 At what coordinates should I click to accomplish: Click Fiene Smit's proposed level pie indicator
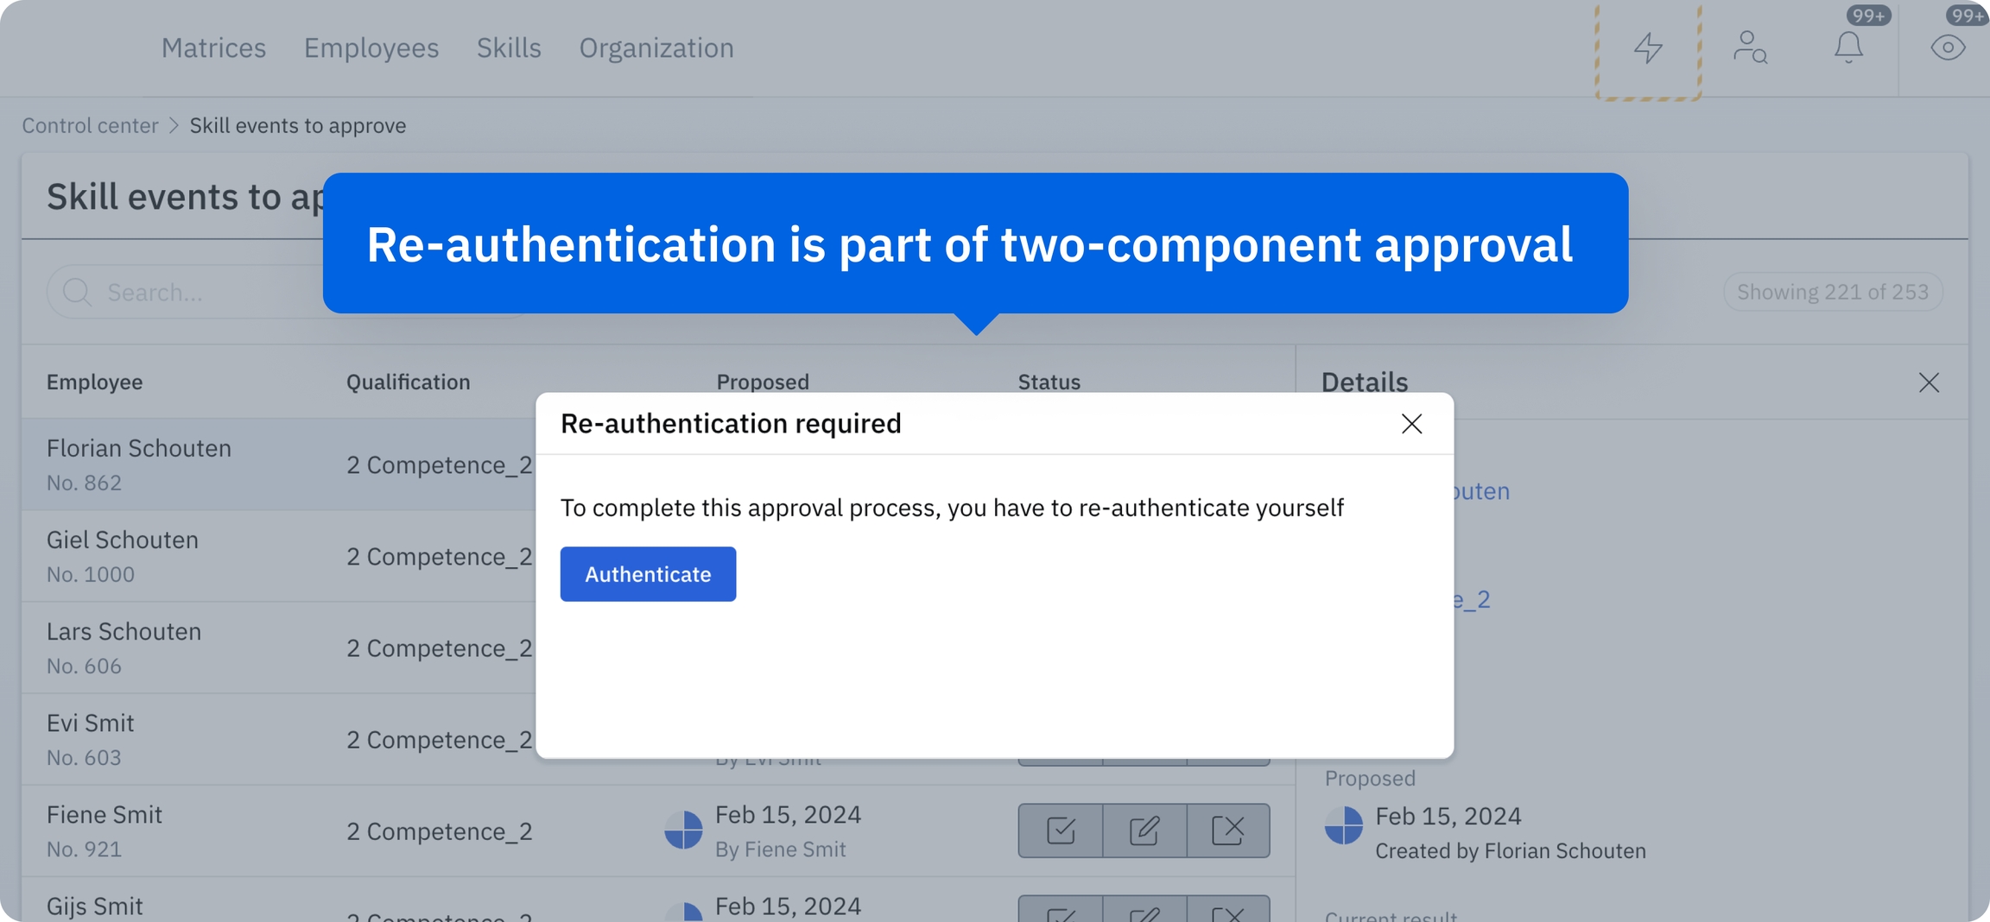(683, 830)
